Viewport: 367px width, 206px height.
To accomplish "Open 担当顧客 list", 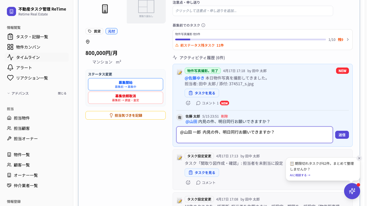I will click(x=37, y=128).
